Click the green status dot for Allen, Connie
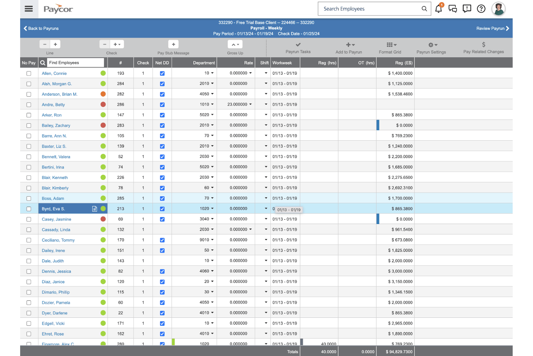Screen dimensions: 533x356 [103, 73]
